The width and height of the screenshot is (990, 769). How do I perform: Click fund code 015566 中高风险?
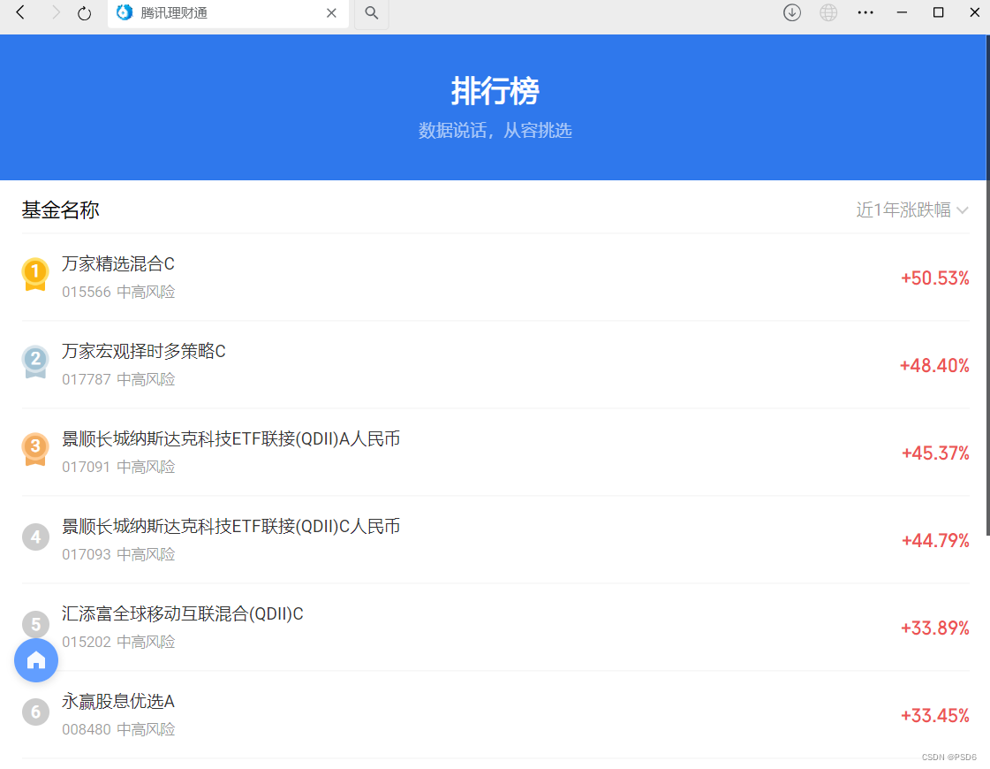click(x=118, y=292)
